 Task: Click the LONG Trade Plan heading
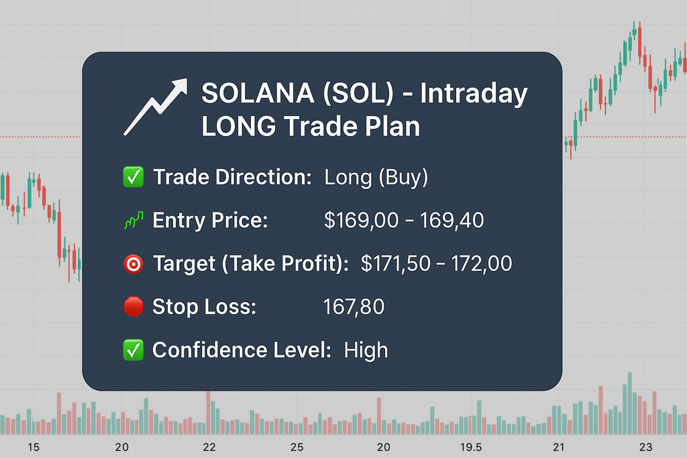tap(311, 126)
